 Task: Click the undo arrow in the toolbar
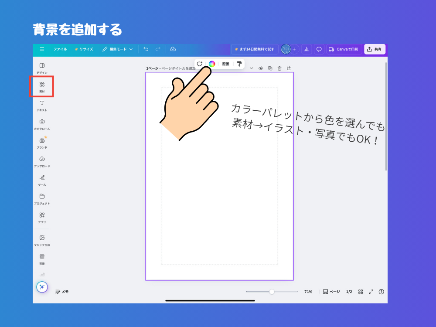pos(146,49)
